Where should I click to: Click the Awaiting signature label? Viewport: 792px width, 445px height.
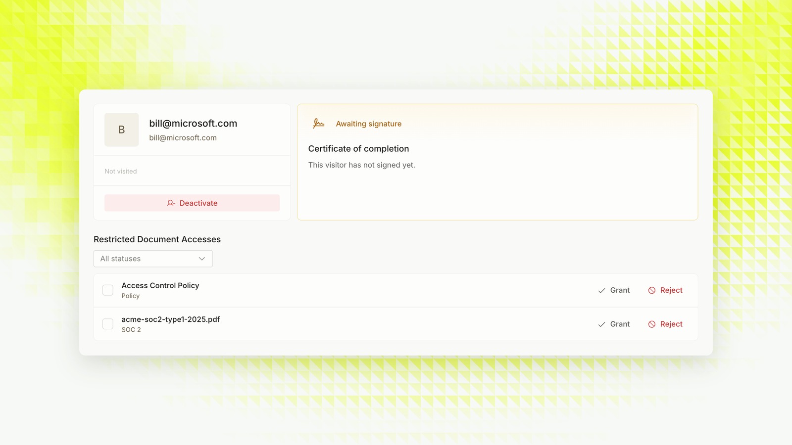[369, 124]
